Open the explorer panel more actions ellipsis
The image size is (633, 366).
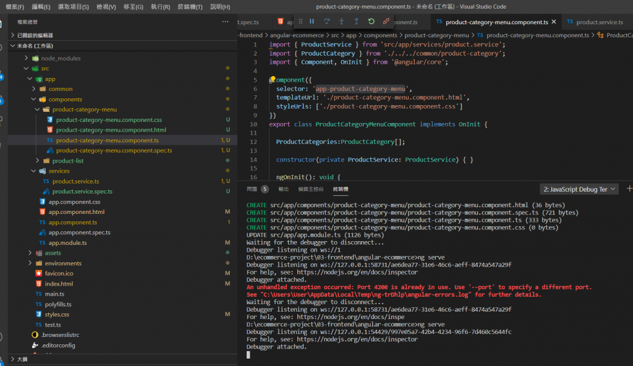click(x=225, y=22)
